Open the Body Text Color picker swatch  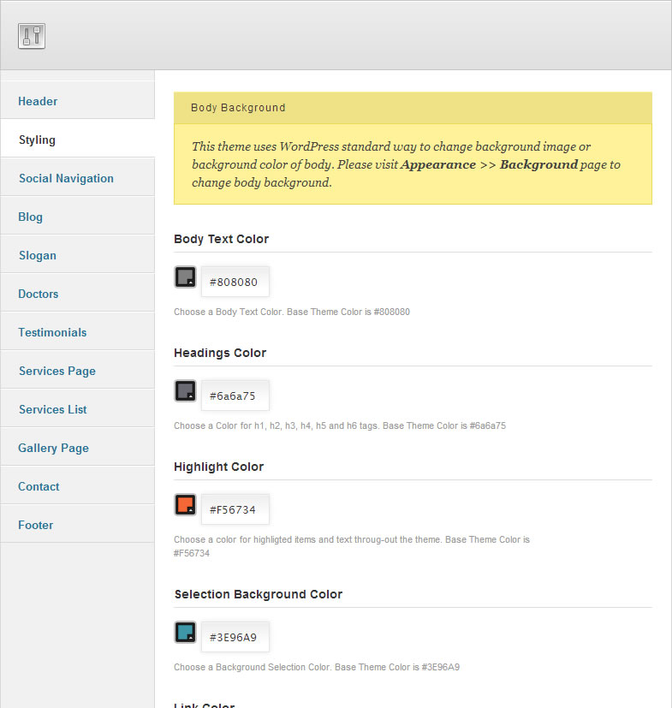coord(185,277)
